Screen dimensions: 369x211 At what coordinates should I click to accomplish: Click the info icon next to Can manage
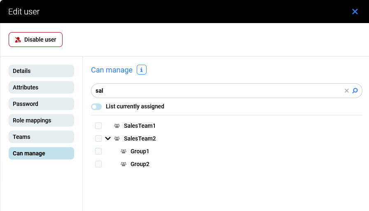tap(141, 70)
